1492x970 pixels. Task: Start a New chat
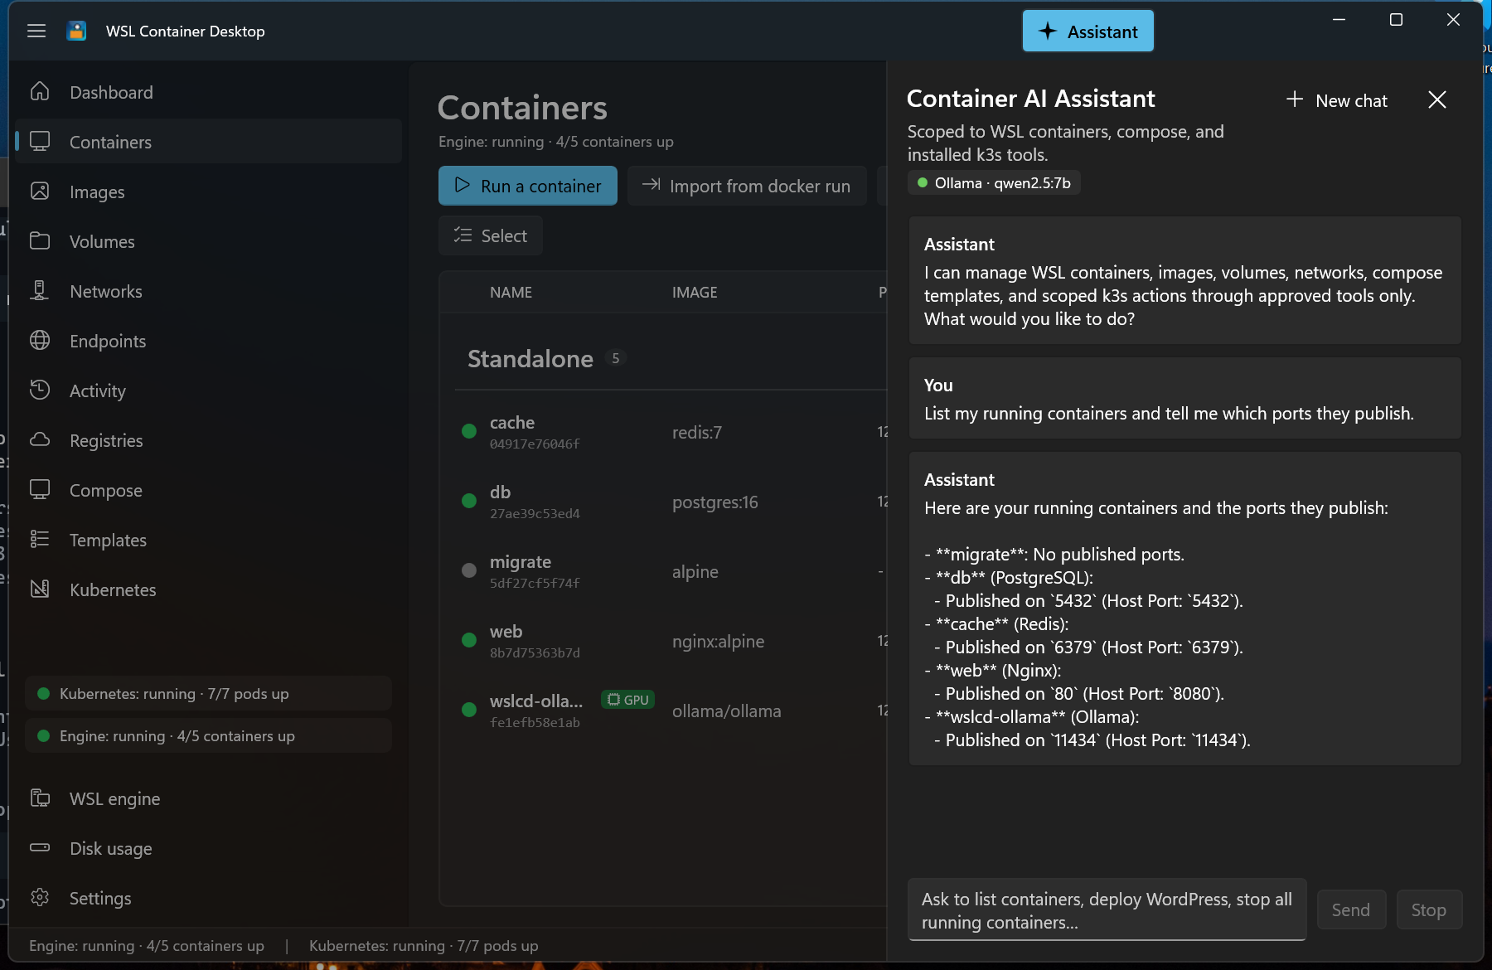click(1337, 100)
